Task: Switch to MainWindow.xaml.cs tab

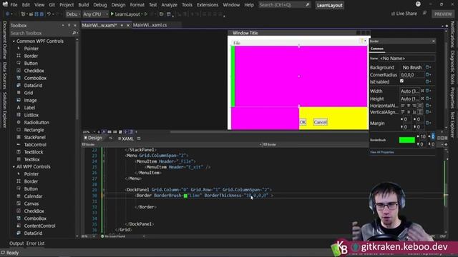Action: point(150,25)
